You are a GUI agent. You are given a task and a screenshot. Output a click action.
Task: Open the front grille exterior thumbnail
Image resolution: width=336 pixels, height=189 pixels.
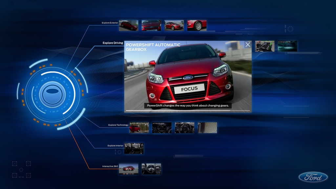pyautogui.click(x=151, y=26)
